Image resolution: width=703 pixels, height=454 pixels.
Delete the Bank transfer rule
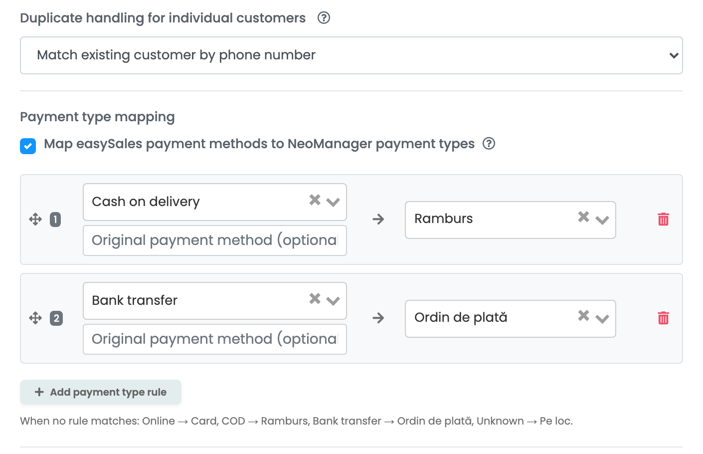coord(663,318)
